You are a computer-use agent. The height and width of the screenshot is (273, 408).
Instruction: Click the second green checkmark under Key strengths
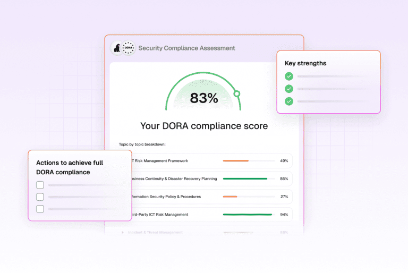point(289,89)
